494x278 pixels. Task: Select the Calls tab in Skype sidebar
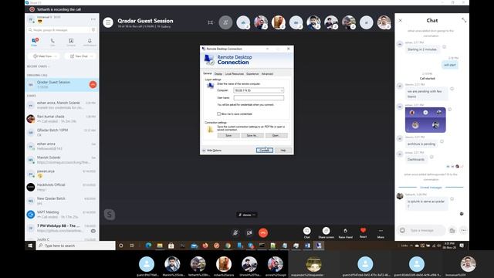point(52,42)
